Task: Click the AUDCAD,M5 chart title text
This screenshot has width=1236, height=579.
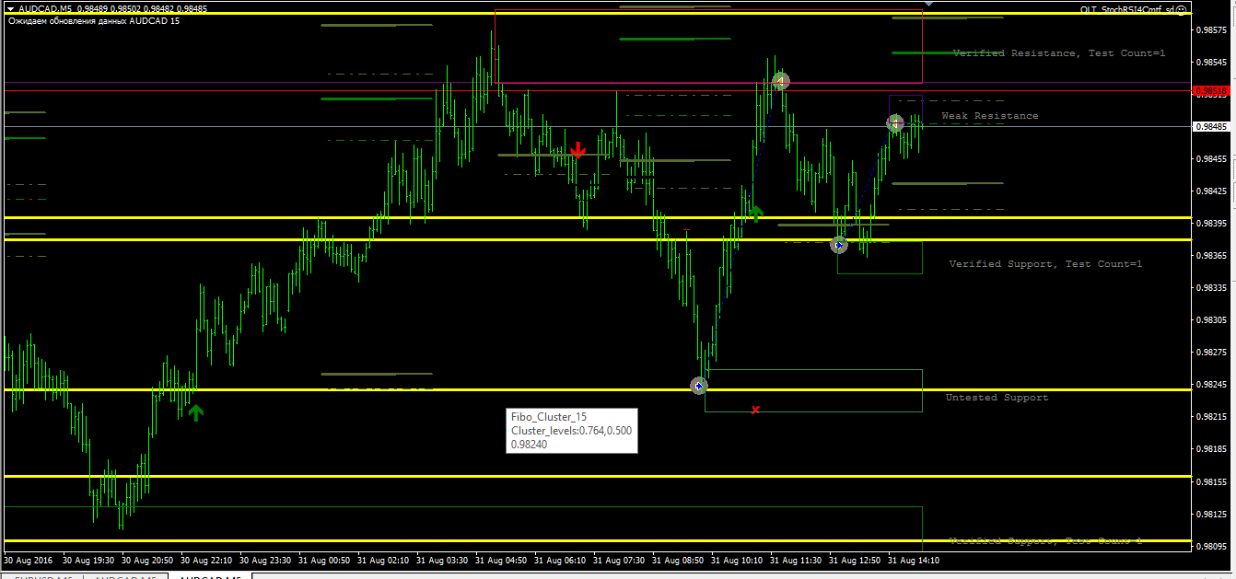Action: coord(45,9)
